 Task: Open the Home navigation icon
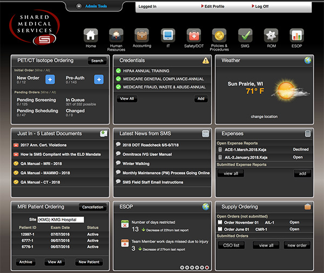click(91, 35)
